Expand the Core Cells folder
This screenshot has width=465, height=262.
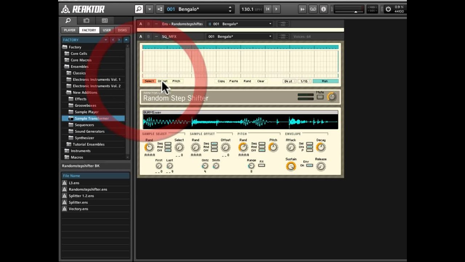[x=67, y=53]
